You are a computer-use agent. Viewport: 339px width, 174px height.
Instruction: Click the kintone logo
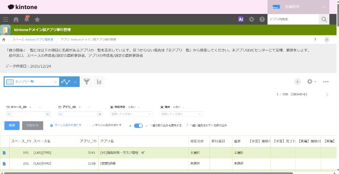(x=23, y=7)
